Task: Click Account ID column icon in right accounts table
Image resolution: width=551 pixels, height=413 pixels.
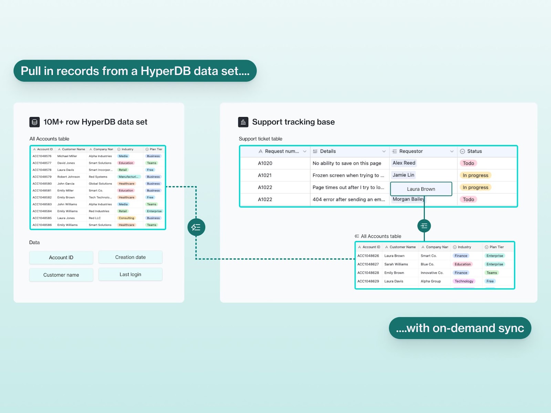Action: tap(360, 247)
